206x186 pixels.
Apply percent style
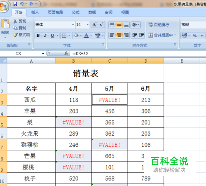pos(194,35)
